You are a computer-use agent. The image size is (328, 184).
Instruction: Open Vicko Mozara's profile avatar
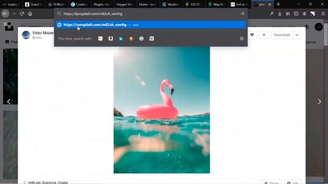26,35
